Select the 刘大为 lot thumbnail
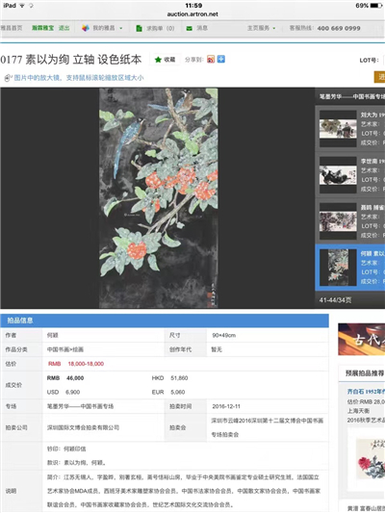The image size is (385, 513). coord(338,129)
